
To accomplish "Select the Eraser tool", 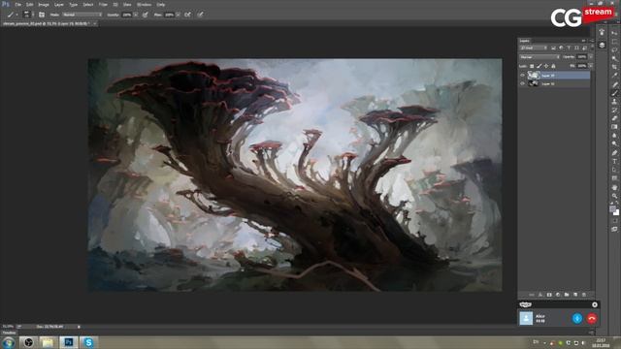I will point(614,118).
